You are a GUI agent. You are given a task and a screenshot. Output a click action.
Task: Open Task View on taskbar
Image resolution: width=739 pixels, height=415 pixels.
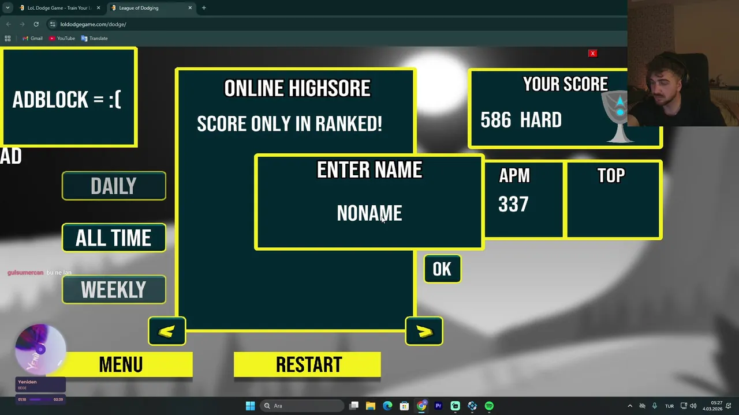[x=354, y=406]
